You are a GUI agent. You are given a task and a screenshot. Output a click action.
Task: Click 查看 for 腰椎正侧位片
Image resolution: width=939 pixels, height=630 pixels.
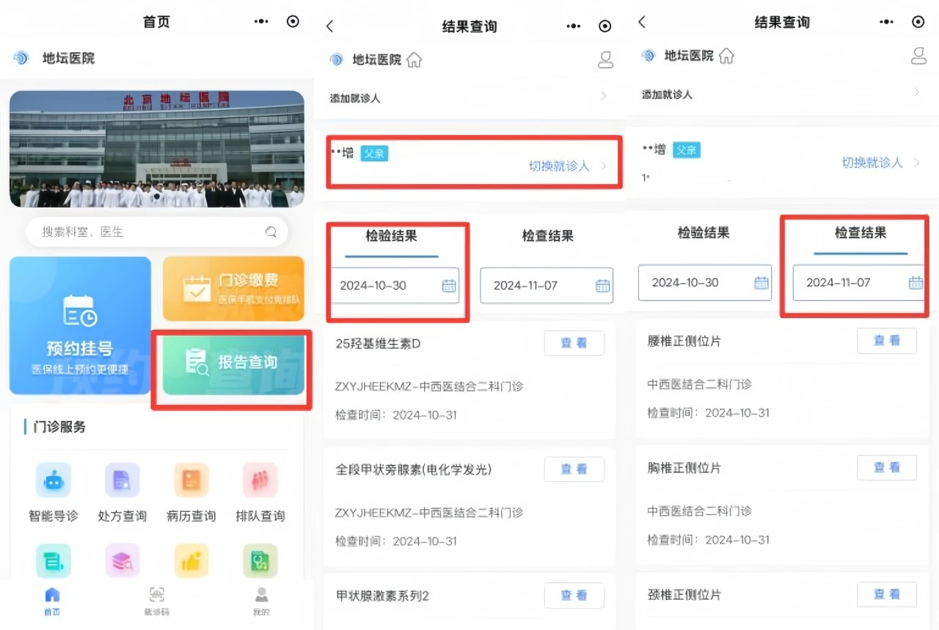(886, 340)
